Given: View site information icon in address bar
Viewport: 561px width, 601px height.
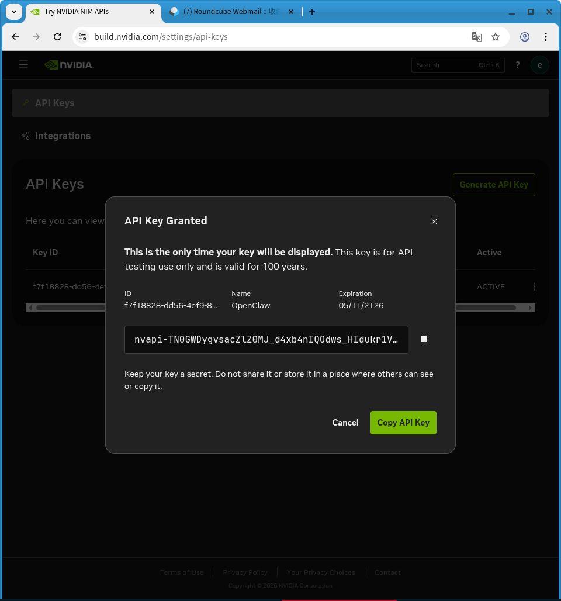Looking at the screenshot, I should point(82,37).
